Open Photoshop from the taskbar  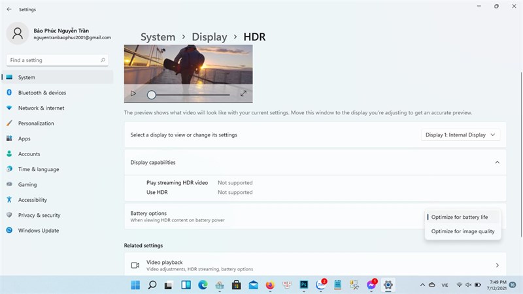coord(304,285)
